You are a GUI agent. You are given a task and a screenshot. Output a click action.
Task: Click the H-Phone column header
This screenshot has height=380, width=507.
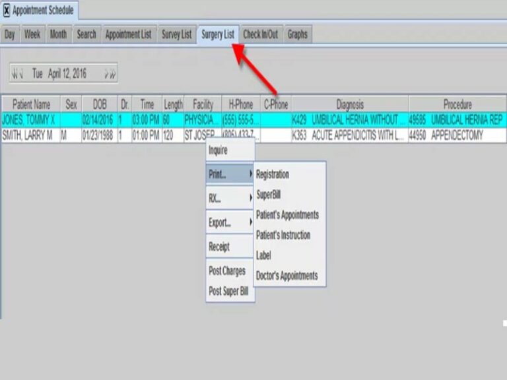pyautogui.click(x=241, y=104)
